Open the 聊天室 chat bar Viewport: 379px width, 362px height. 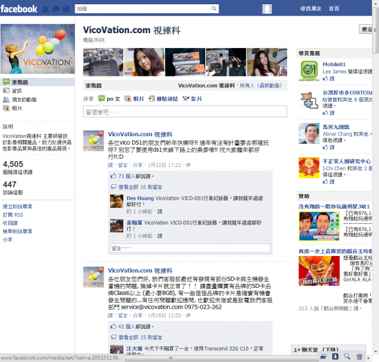[x=328, y=350]
